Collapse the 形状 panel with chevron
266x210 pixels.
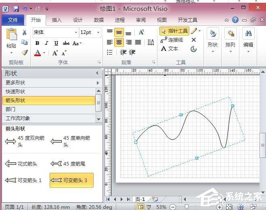click(x=97, y=73)
